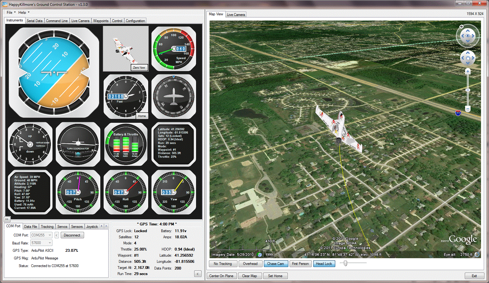The image size is (489, 283).
Task: Click the Set Home button
Action: [275, 276]
